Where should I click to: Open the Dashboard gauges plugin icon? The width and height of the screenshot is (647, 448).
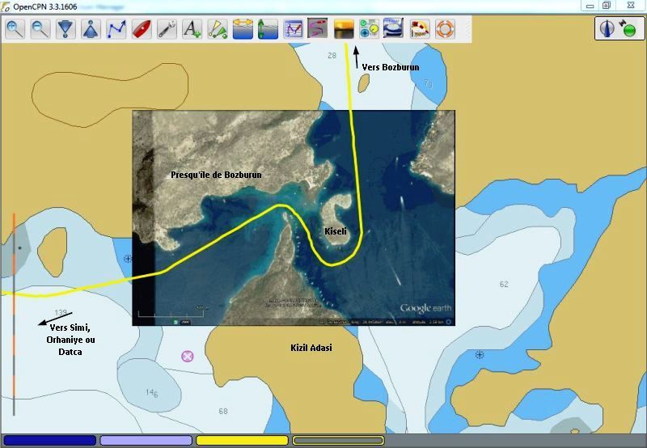tap(369, 29)
